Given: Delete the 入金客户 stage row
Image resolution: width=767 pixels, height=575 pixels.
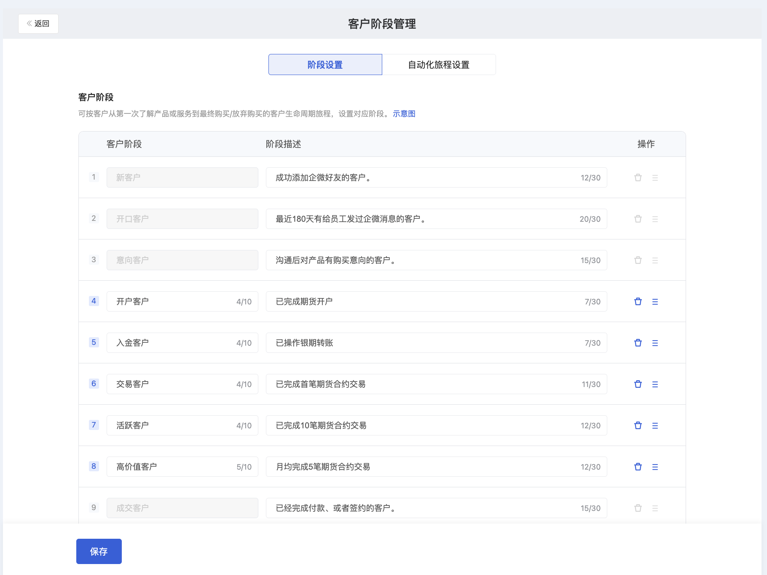Looking at the screenshot, I should pos(638,343).
